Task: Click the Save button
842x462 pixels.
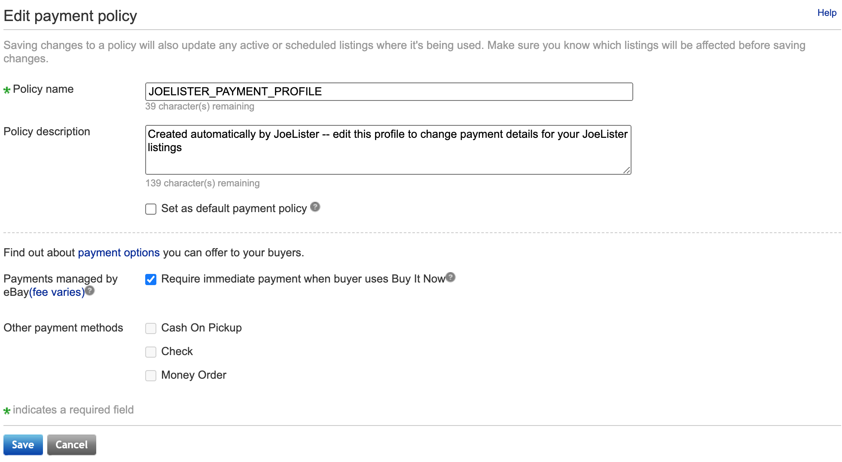Action: 23,445
